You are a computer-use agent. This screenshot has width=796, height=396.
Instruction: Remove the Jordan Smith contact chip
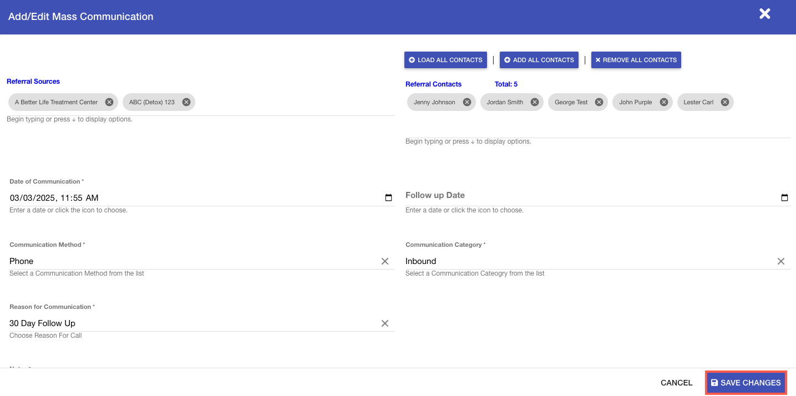(x=534, y=102)
